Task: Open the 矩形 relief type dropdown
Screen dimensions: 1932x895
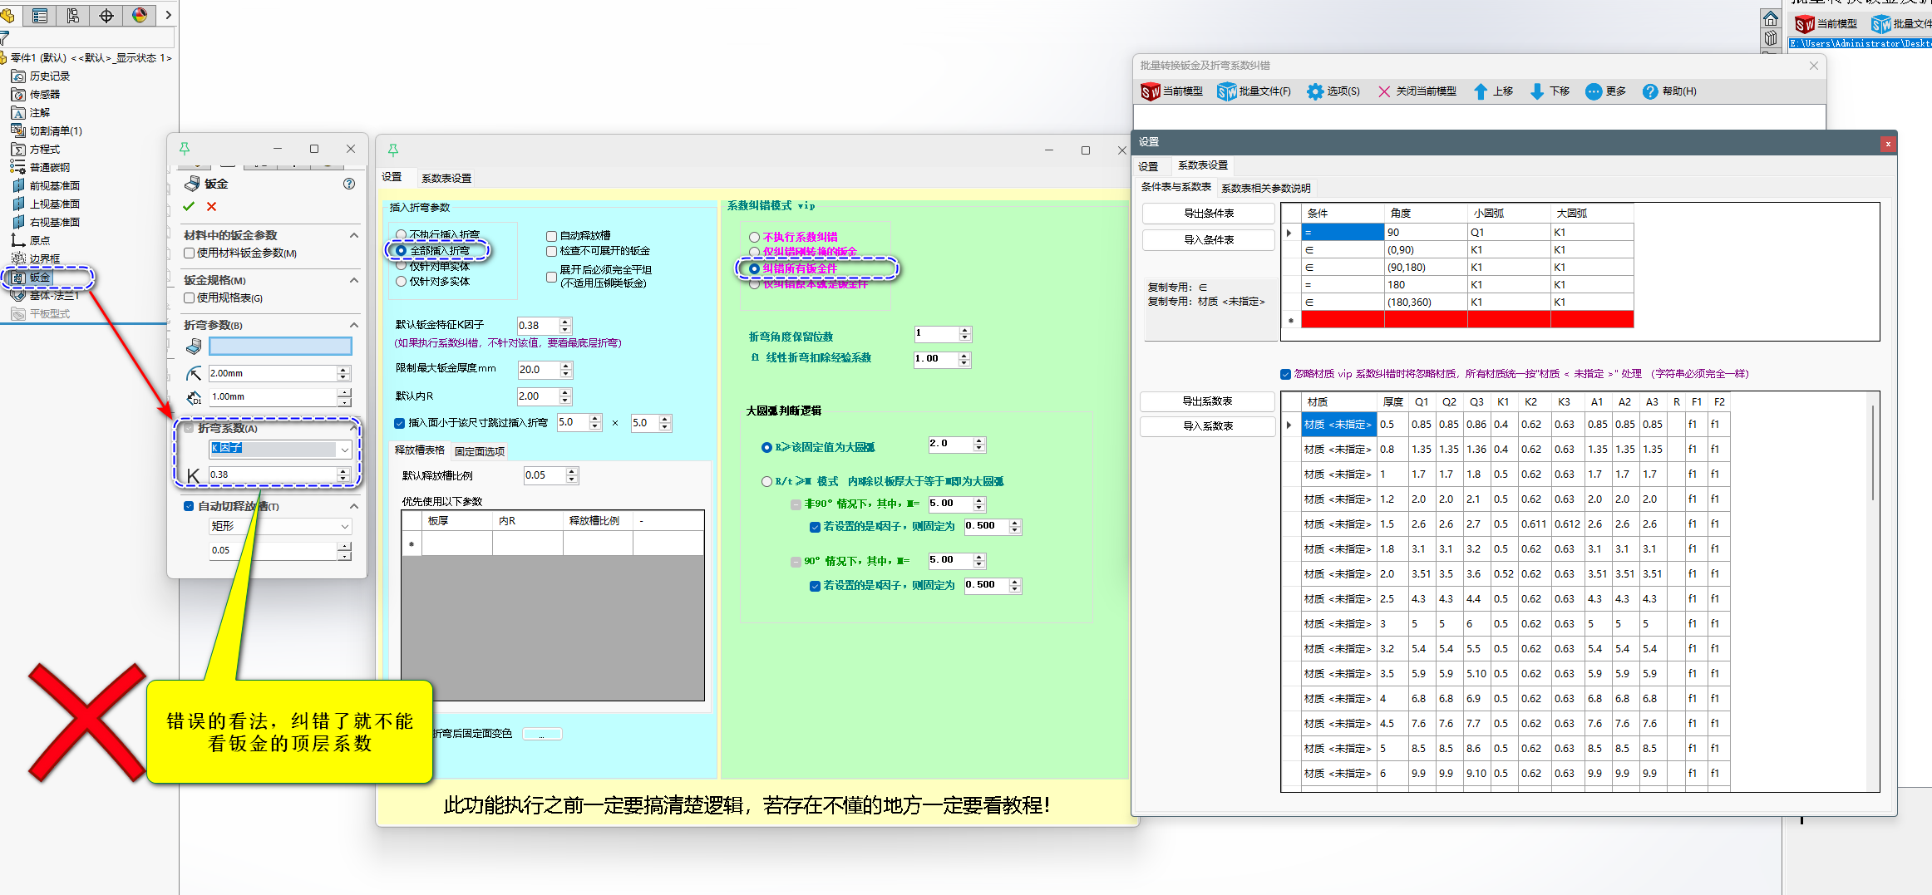Action: coord(344,526)
